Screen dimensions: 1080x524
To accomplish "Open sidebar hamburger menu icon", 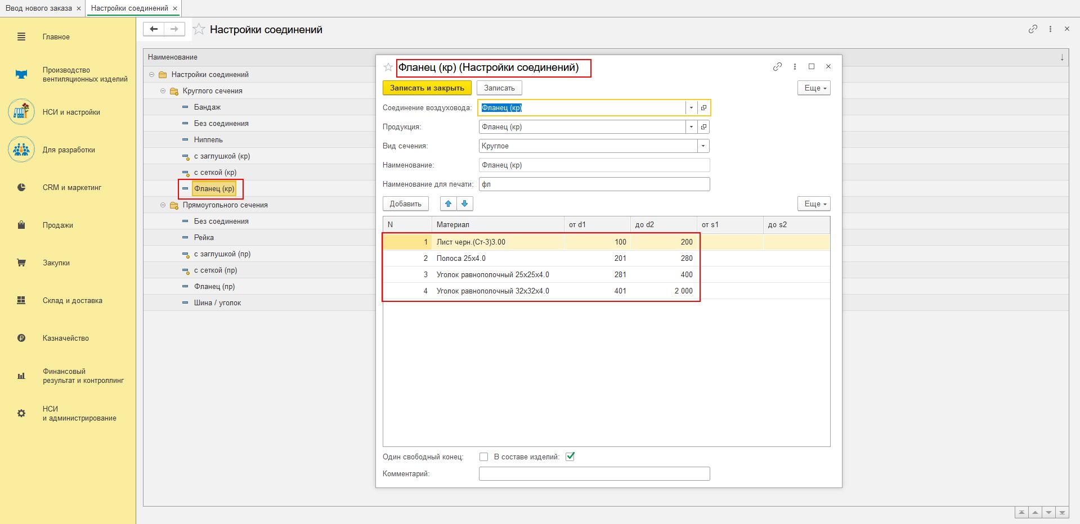I will pyautogui.click(x=21, y=37).
